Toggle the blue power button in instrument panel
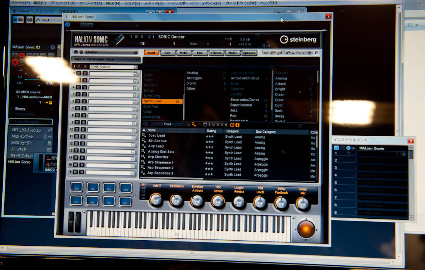 (x=337, y=148)
